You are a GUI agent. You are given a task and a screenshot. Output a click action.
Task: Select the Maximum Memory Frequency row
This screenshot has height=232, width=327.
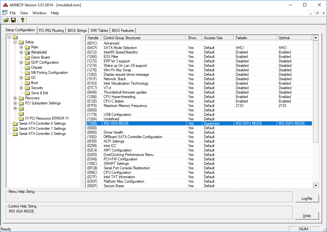[x=199, y=106]
